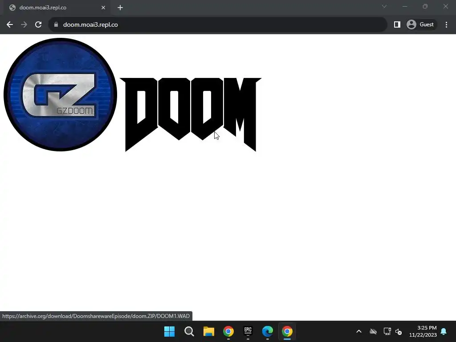Viewport: 456px width, 342px height.
Task: Click the black DOOM logo link
Action: coord(191,114)
